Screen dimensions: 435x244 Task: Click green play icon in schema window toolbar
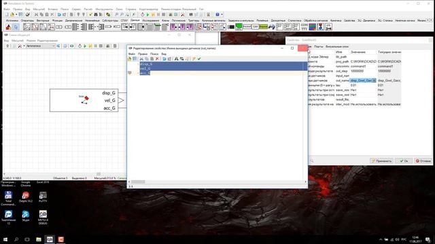(x=85, y=46)
